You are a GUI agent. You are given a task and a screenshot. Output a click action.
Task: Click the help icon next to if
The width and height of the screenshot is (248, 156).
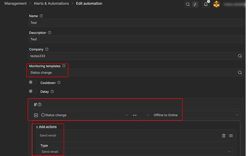tap(40, 104)
